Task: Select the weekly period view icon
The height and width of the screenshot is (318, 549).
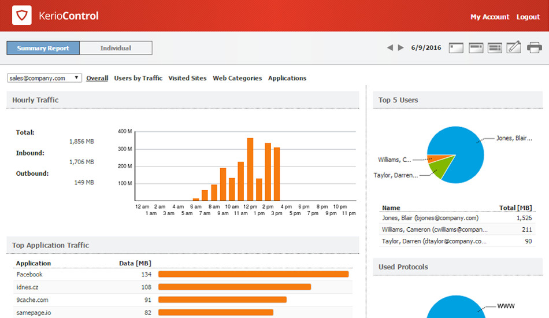Action: pos(476,47)
